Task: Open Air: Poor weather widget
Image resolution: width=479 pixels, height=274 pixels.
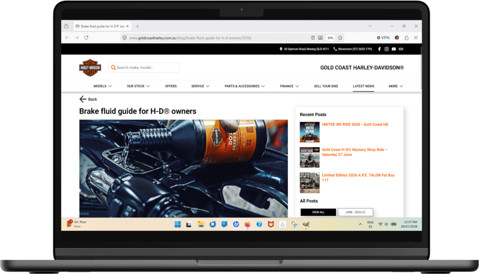Action: click(77, 224)
